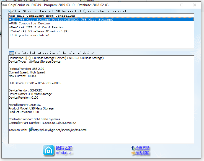Minimize the ChipGenius window

[169, 5]
